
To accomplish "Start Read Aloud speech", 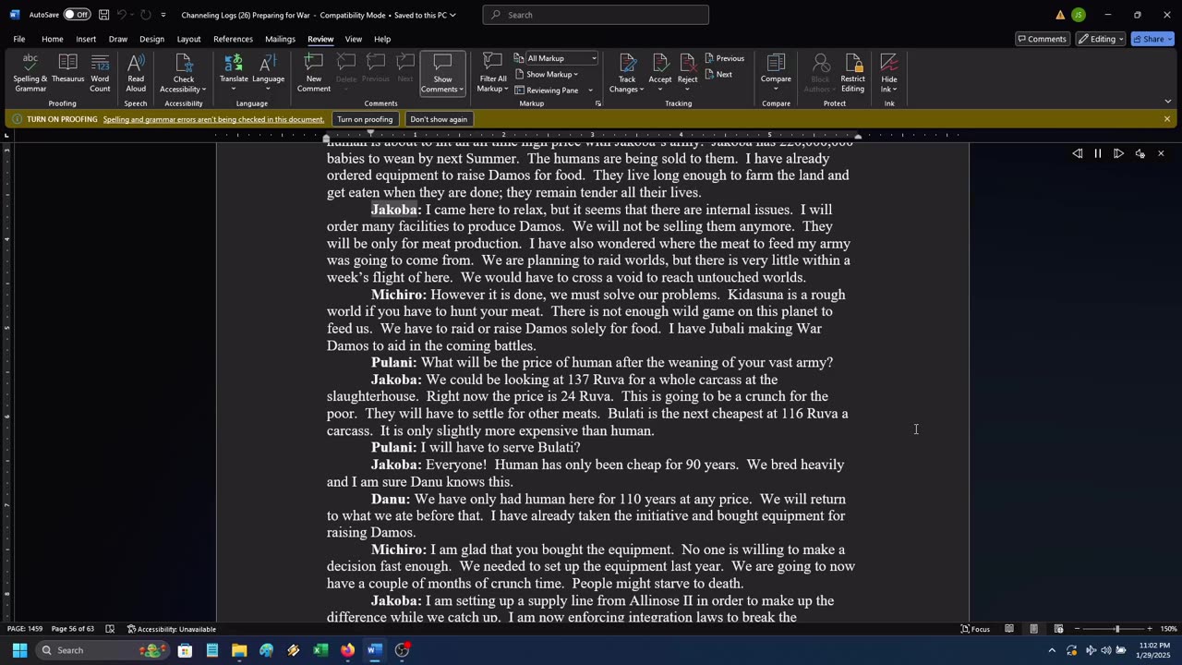I will point(136,72).
